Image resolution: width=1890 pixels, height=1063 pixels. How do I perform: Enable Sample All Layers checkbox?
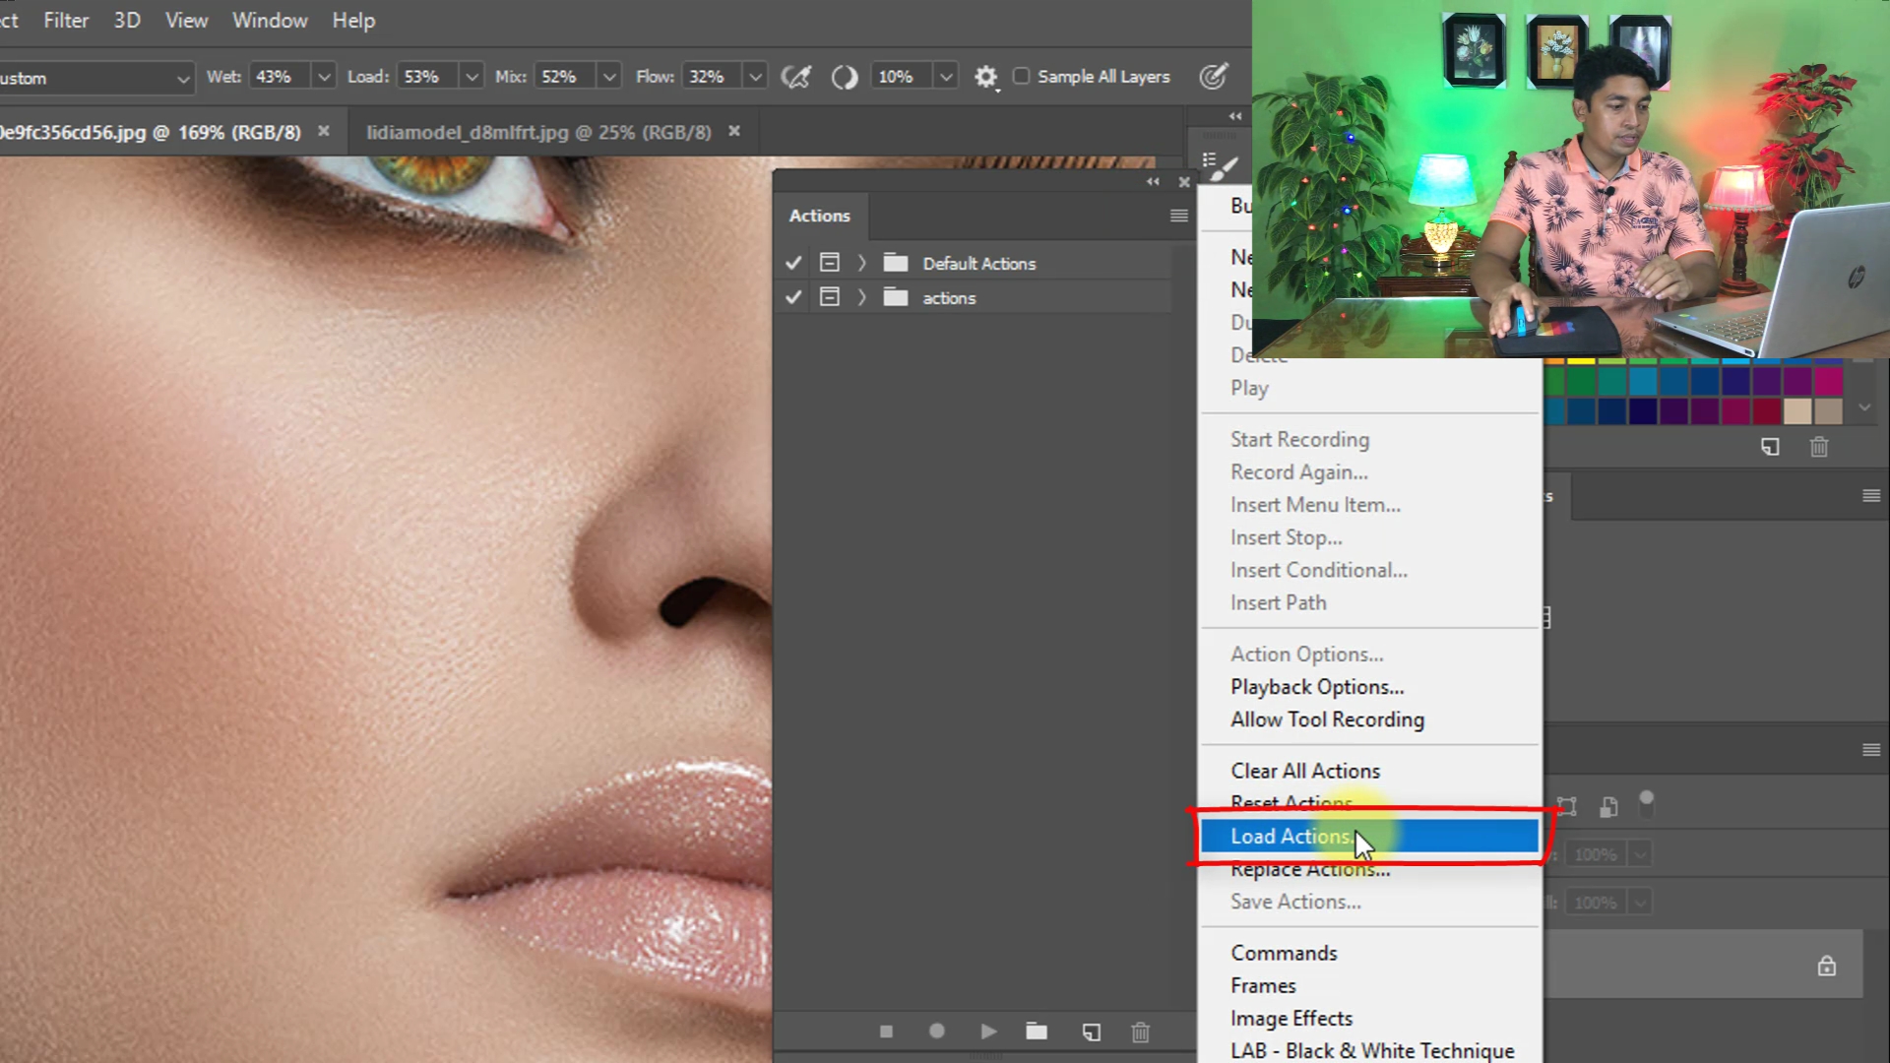tap(1022, 76)
